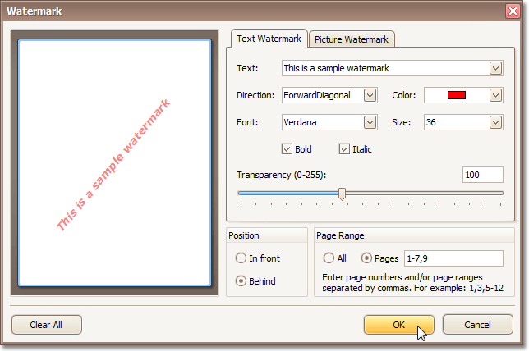Click the Cancel button
The height and width of the screenshot is (351, 529).
point(477,325)
